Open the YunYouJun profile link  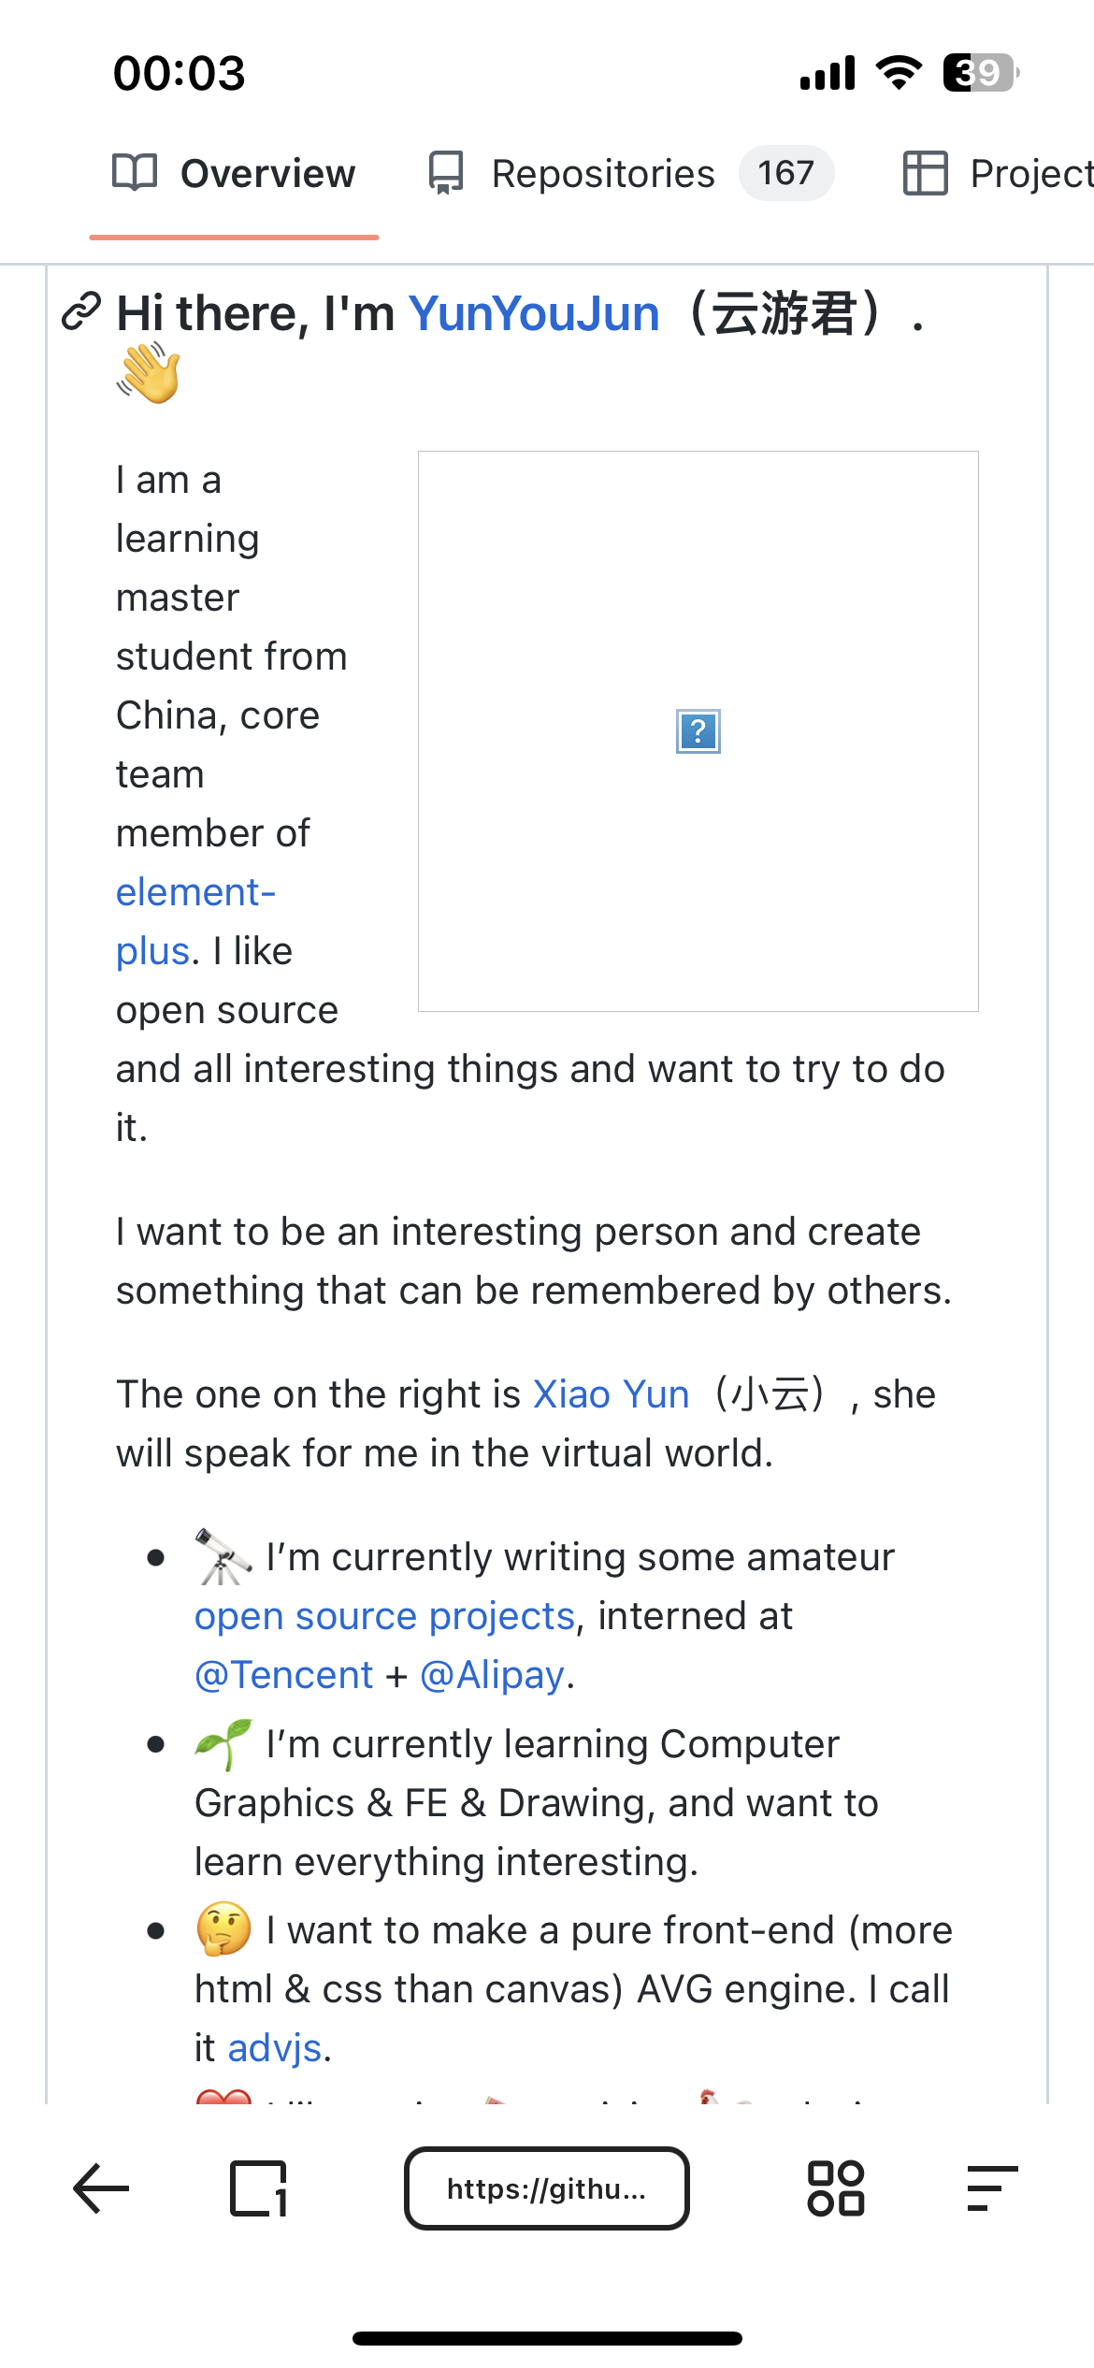pos(534,313)
